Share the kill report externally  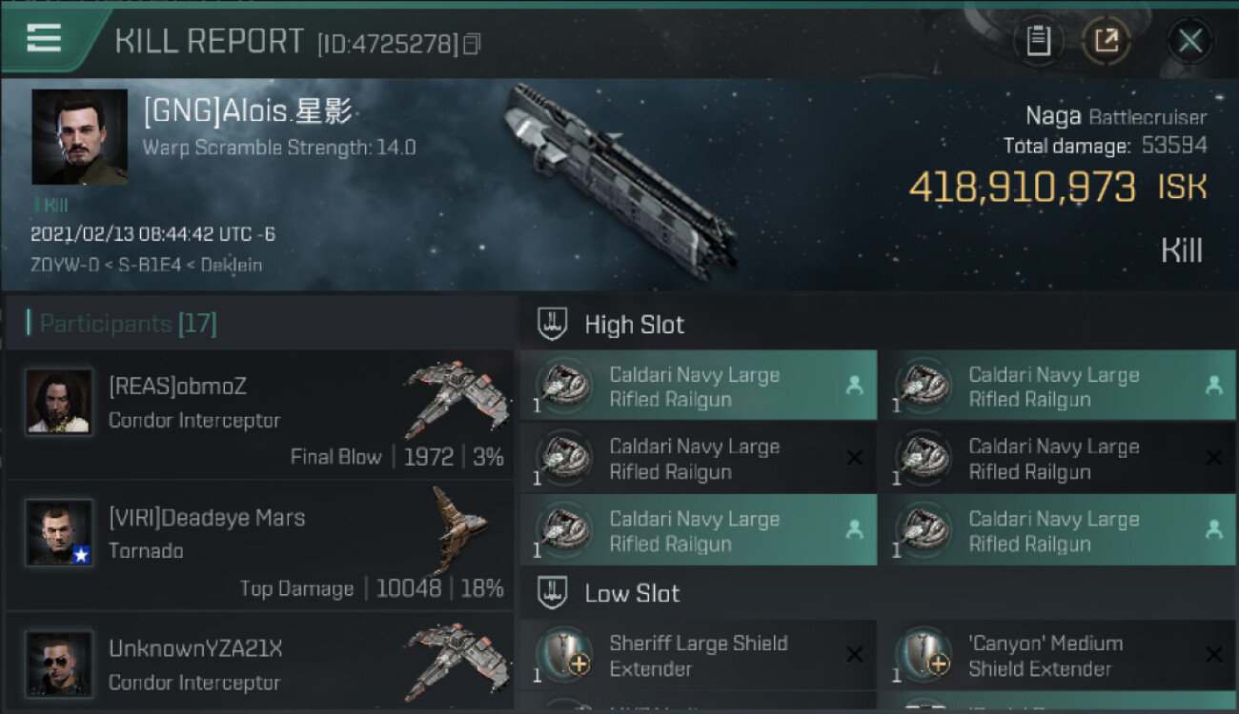coord(1106,41)
